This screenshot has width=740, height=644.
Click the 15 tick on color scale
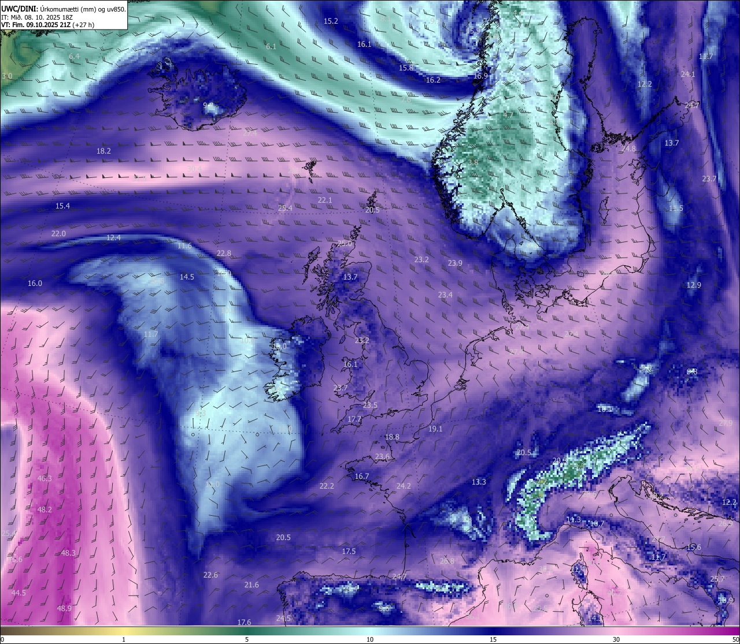point(493,639)
